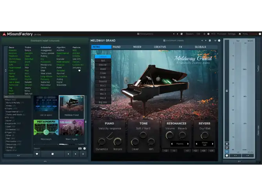Open Metamorph instrument thumbnail
This screenshot has width=262, height=196.
click(x=46, y=130)
